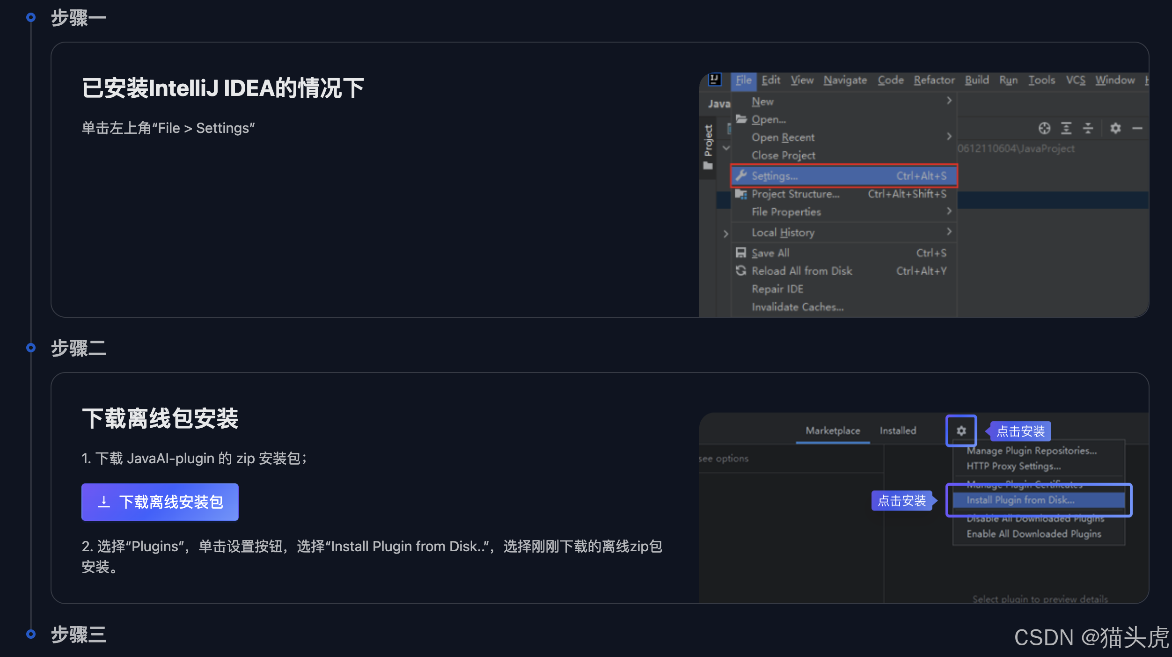Click the Expand All icon in Project toolbar
Screen dimensions: 1172x657
pos(1066,129)
